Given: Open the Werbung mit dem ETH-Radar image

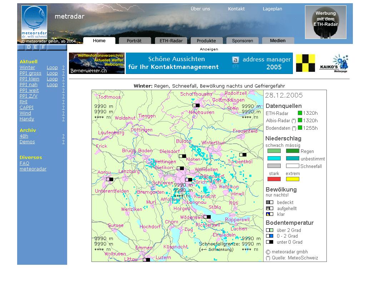Looking at the screenshot, I should click(325, 22).
